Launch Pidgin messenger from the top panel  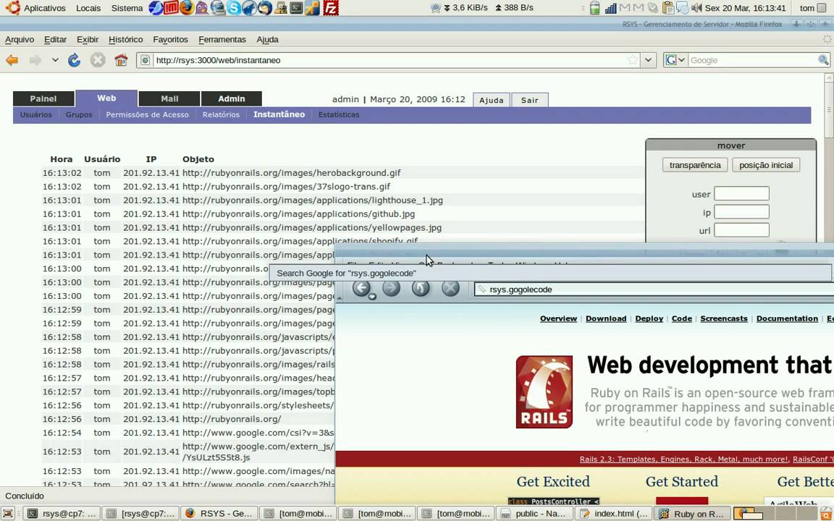click(201, 8)
